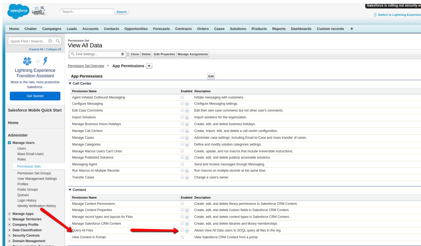The image size is (421, 246).
Task: Click info icon for Transfer Cases
Action: pyautogui.click(x=187, y=178)
